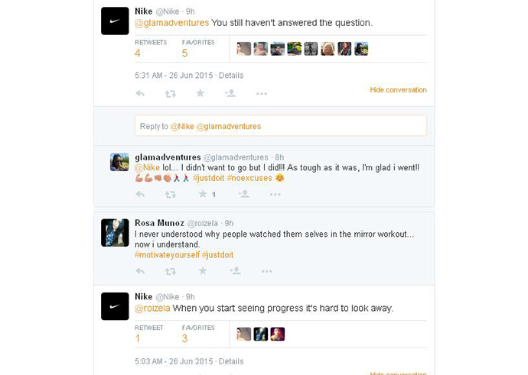528x375 pixels.
Task: View the 5 favorites count
Action: [x=184, y=53]
